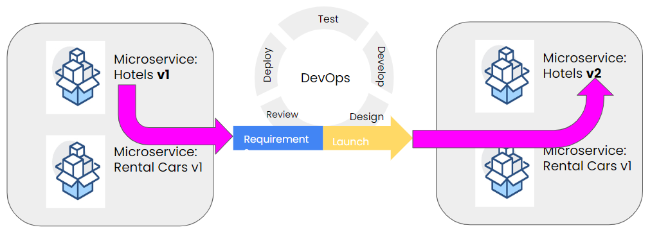Click the text 'Microservice: Hotels v2'
The width and height of the screenshot is (650, 241).
pyautogui.click(x=584, y=66)
